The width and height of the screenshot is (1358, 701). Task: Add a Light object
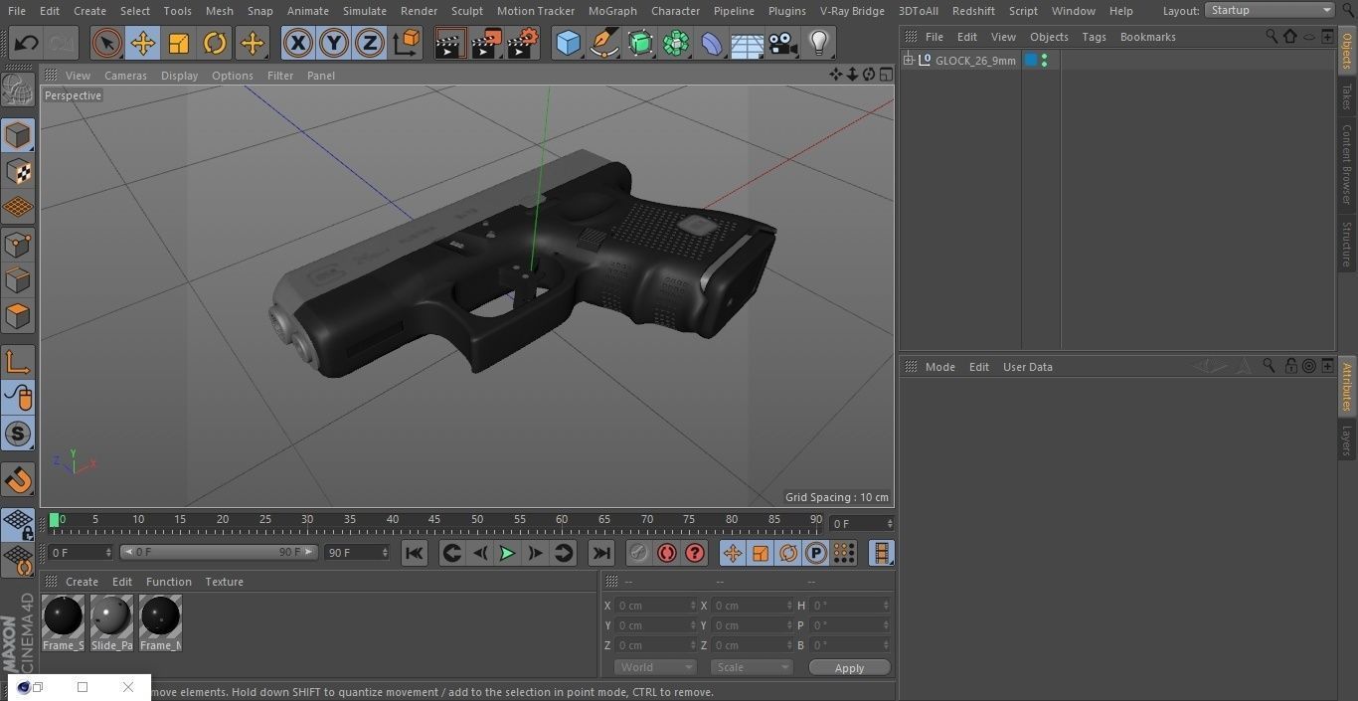[x=819, y=44]
